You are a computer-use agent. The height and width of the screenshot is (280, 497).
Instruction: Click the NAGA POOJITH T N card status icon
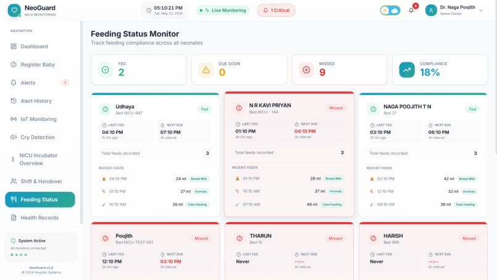tap(374, 109)
